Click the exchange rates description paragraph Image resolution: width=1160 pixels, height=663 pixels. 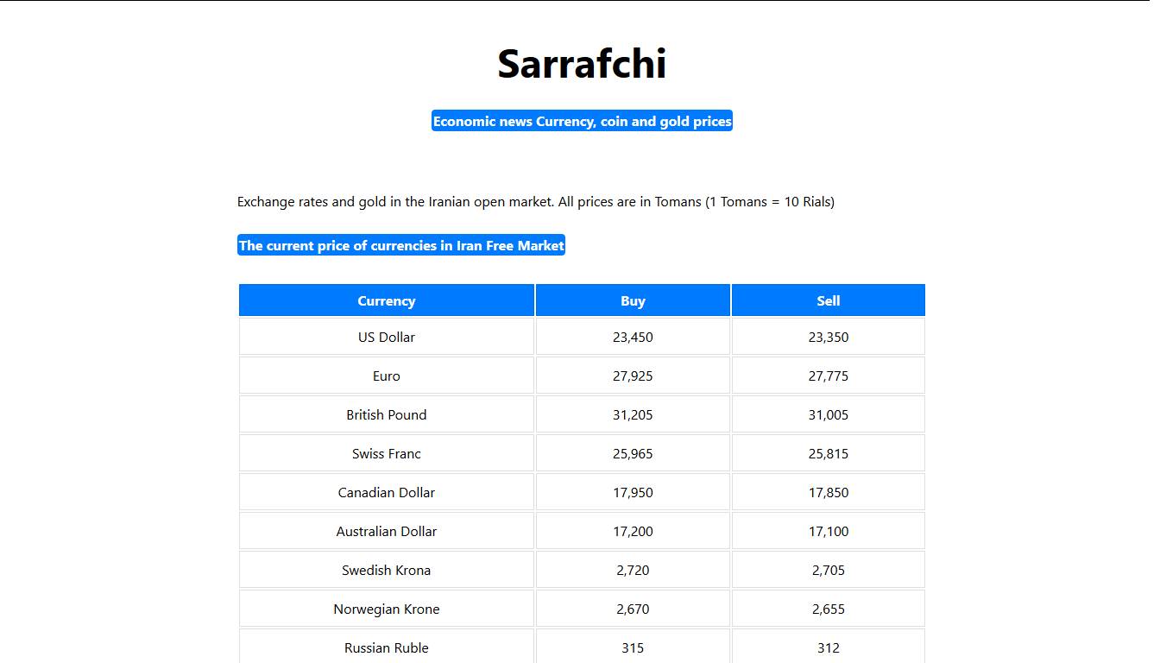(536, 202)
